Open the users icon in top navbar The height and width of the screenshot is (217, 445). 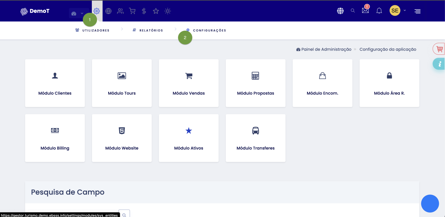(120, 11)
